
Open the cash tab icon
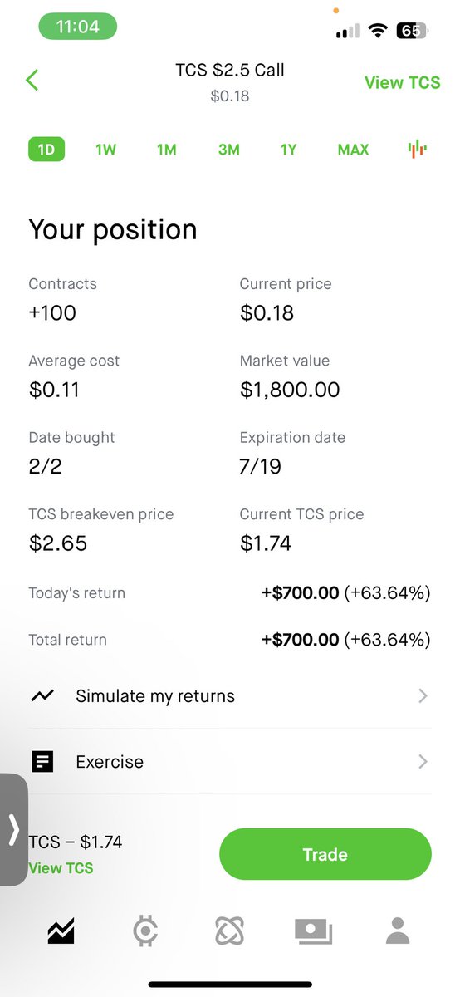point(314,931)
